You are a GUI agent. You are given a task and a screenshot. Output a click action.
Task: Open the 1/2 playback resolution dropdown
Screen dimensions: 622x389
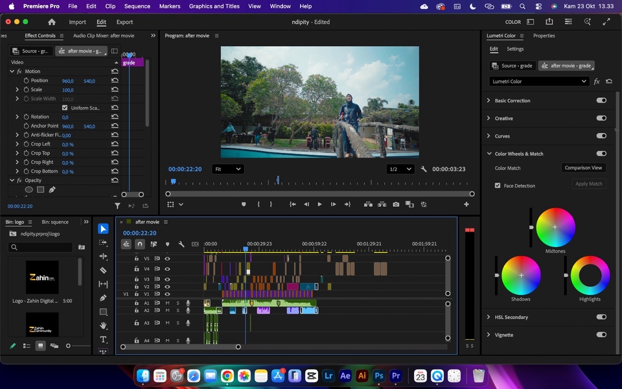(400, 169)
